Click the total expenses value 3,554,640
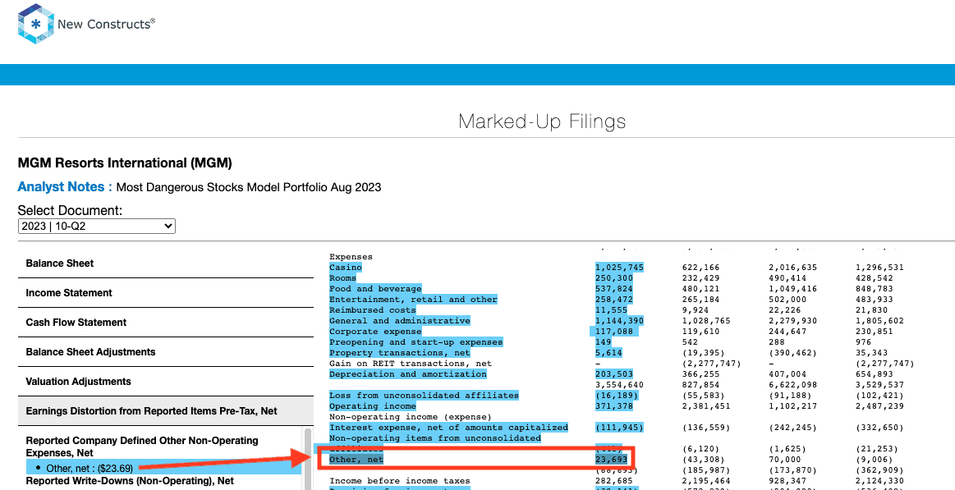This screenshot has width=955, height=490. (619, 385)
